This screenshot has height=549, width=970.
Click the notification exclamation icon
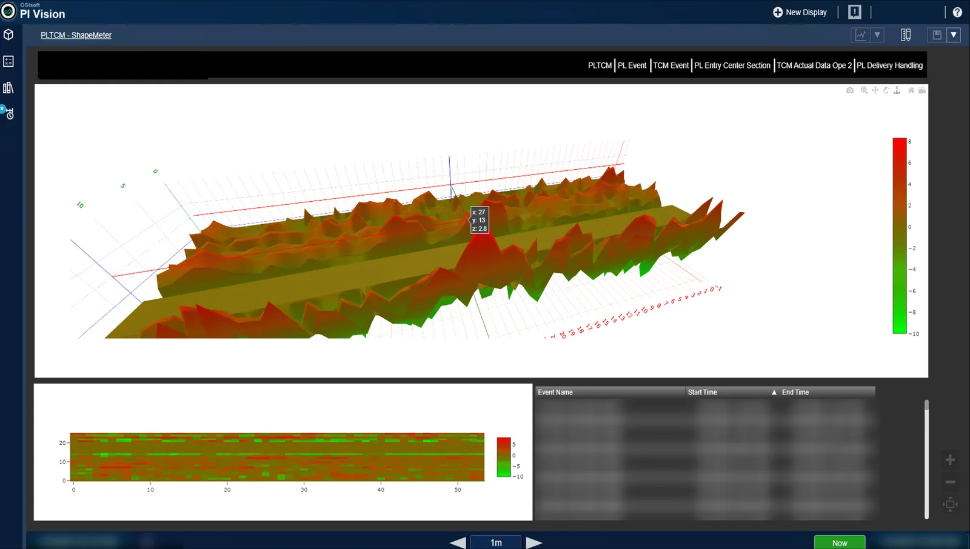click(855, 12)
